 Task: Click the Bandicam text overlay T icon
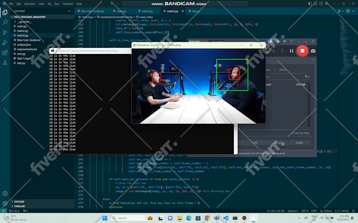pos(282,51)
